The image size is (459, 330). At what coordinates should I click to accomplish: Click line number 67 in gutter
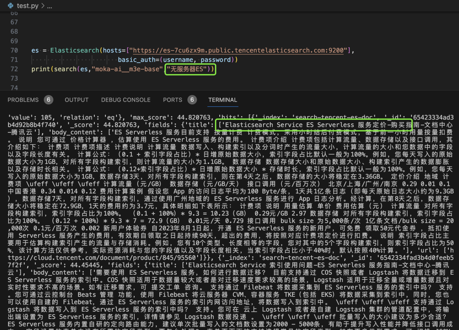pos(14,22)
